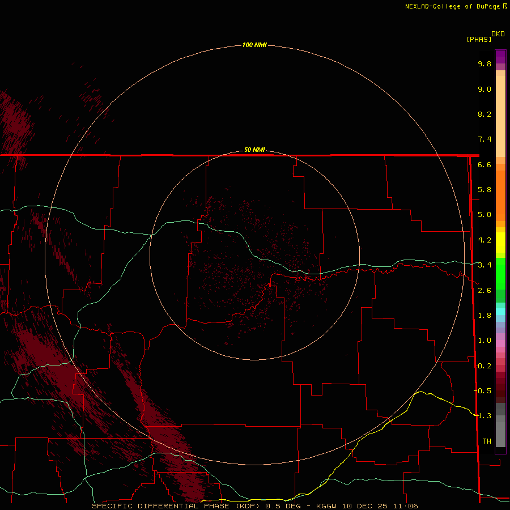Click the 0.5 DEG elevation text in the caption

[x=283, y=506]
